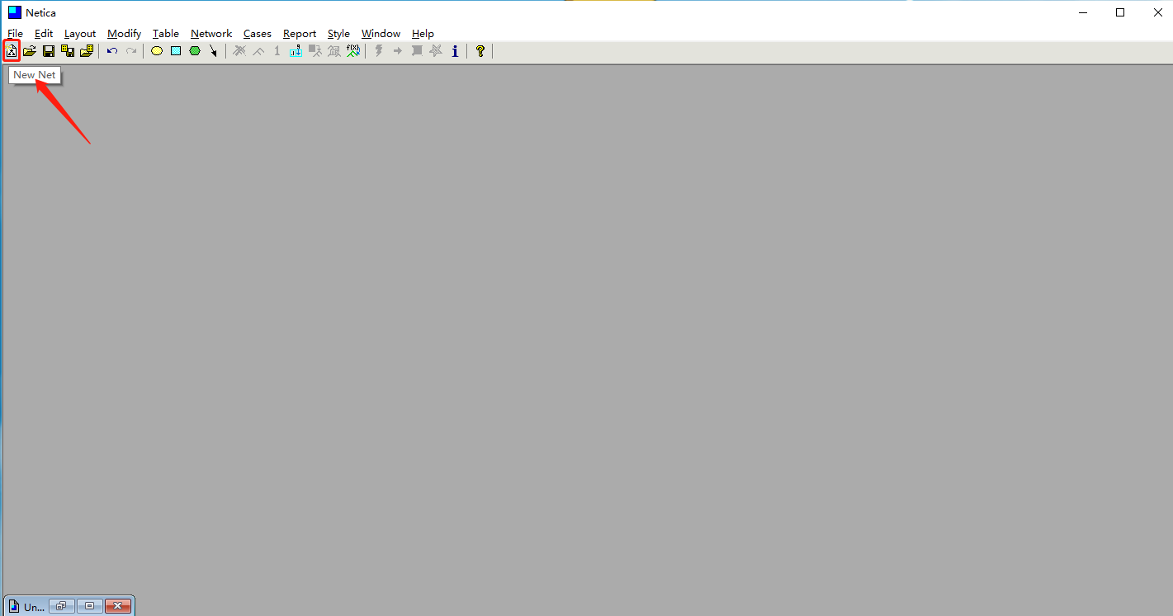Click the Netica application logo in title bar
The width and height of the screenshot is (1173, 616).
pyautogui.click(x=14, y=12)
